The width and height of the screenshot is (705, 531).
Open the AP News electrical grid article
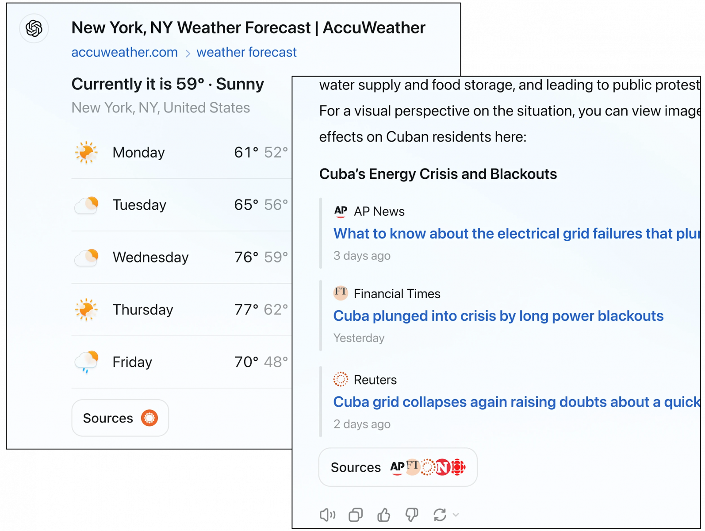516,234
